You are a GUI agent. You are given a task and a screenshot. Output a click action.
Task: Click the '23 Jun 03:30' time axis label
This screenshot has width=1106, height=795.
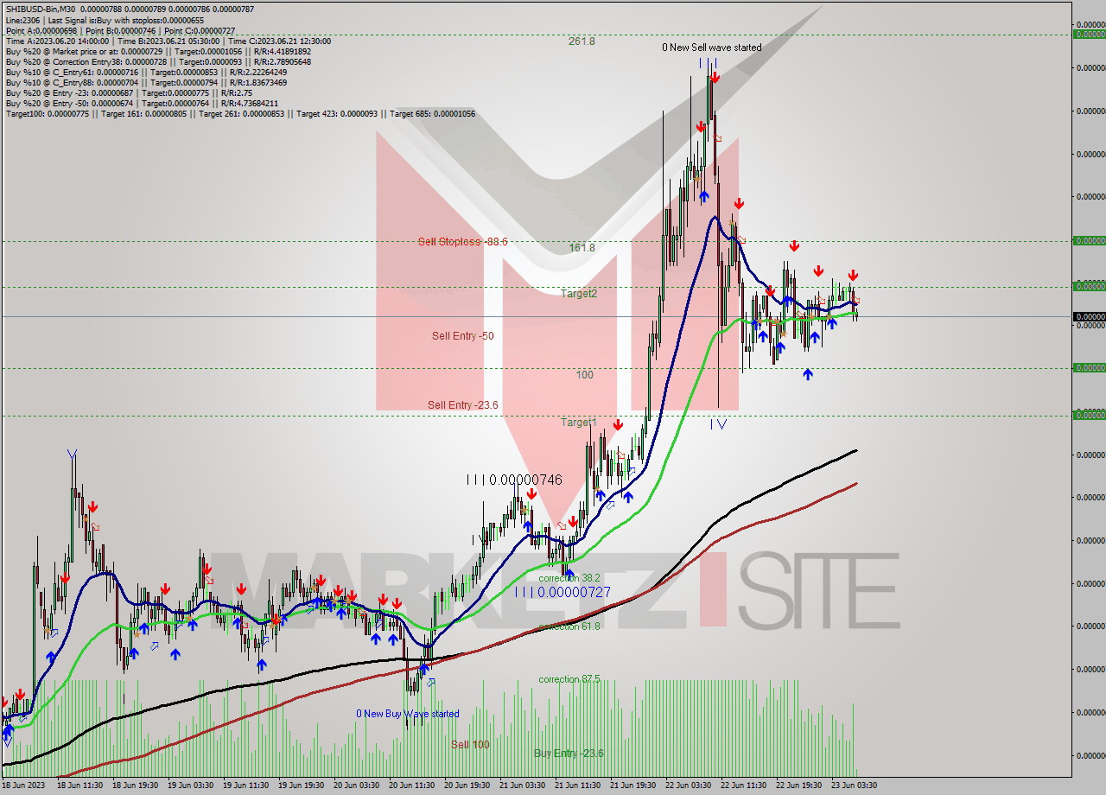coord(855,785)
